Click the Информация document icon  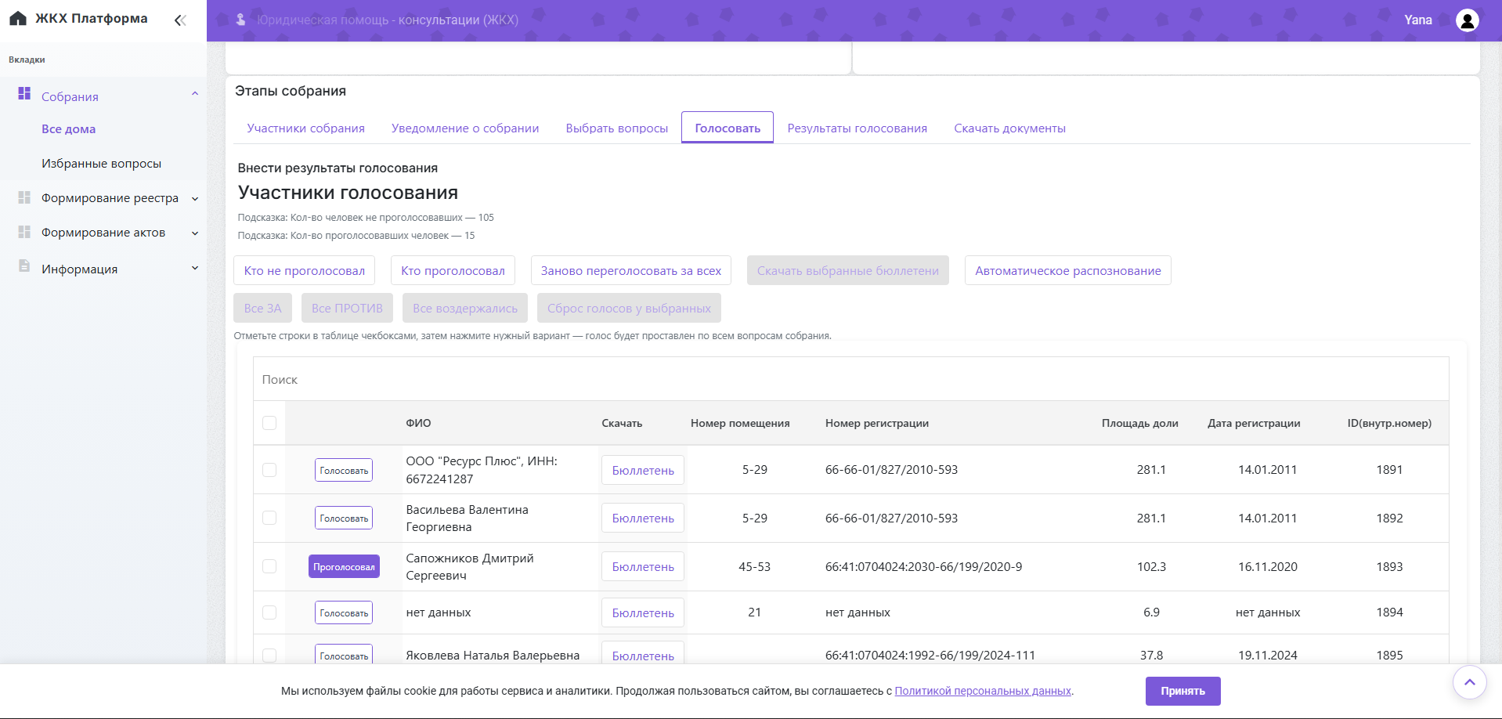point(24,266)
